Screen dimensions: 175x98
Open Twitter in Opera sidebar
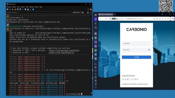(x=96, y=59)
